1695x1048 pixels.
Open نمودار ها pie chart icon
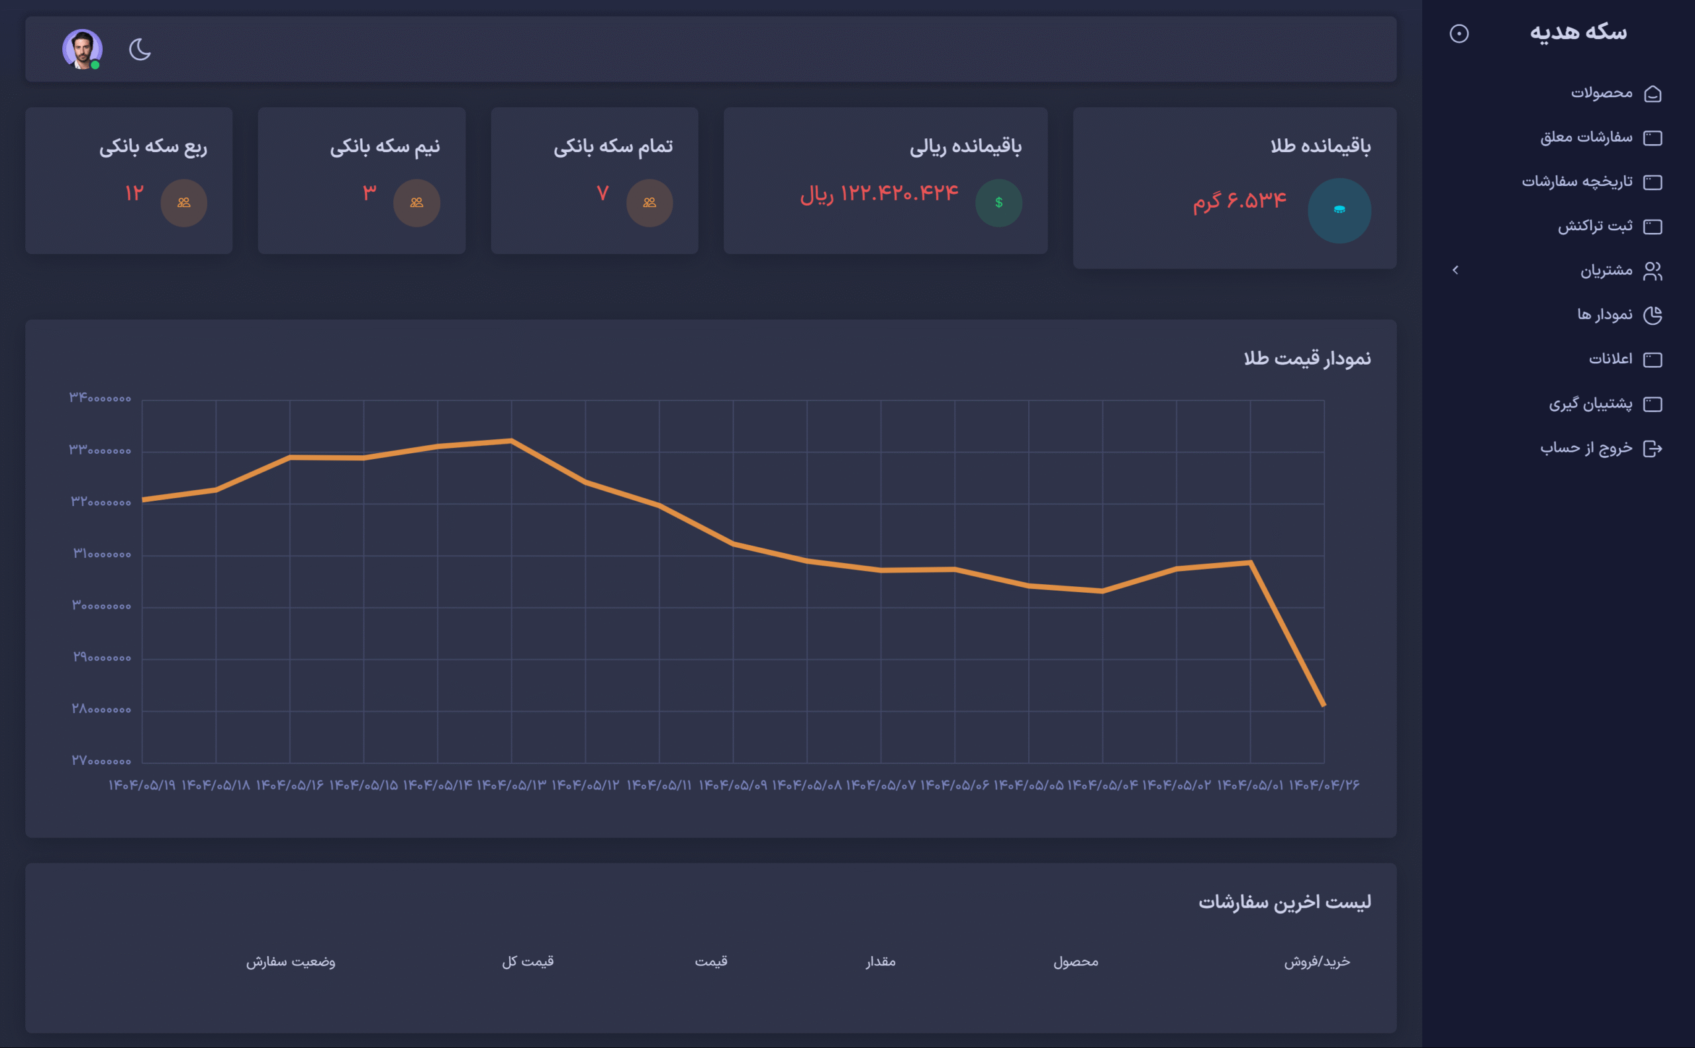1653,316
